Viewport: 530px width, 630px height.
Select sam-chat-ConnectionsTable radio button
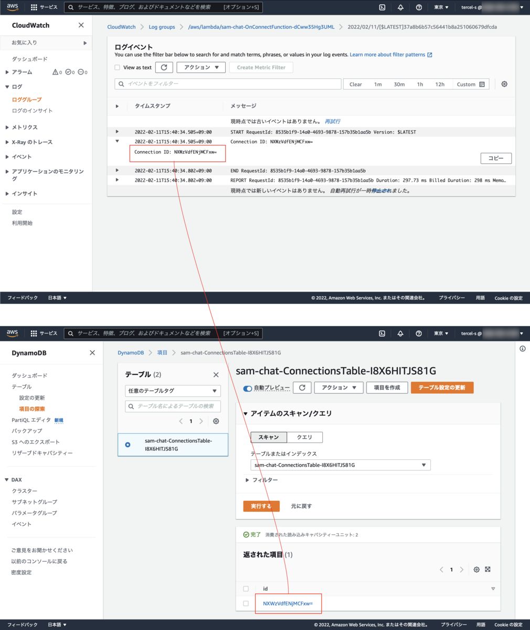pos(128,445)
